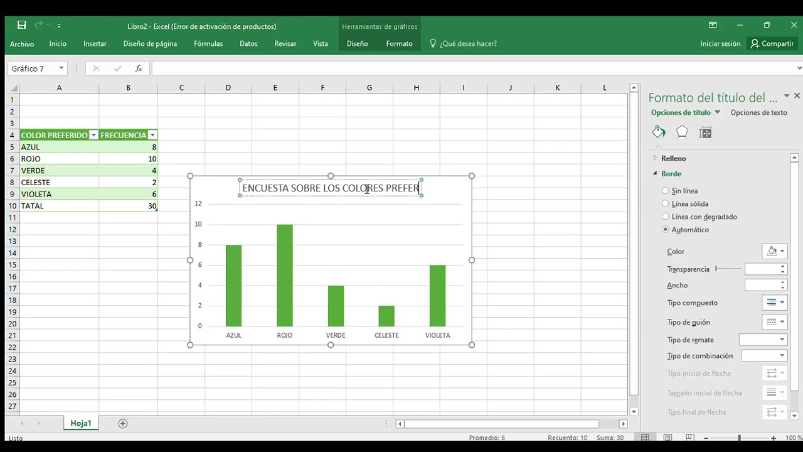Open the format pane options arrow
Image resolution: width=803 pixels, height=452 pixels.
[787, 97]
